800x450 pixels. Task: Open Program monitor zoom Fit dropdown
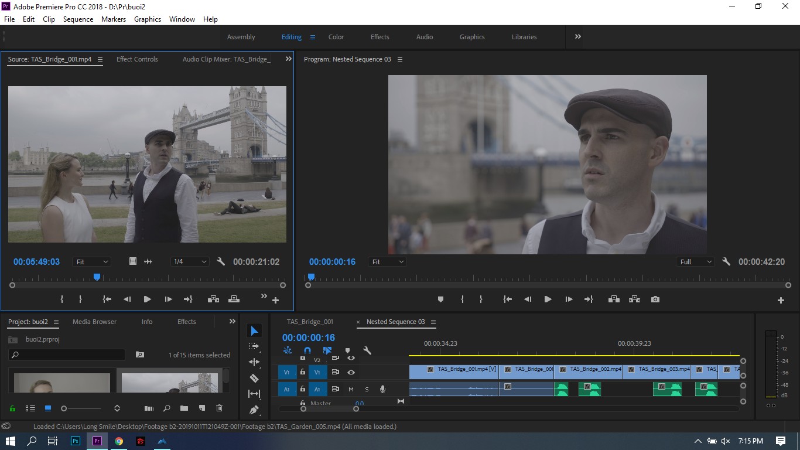pyautogui.click(x=388, y=262)
